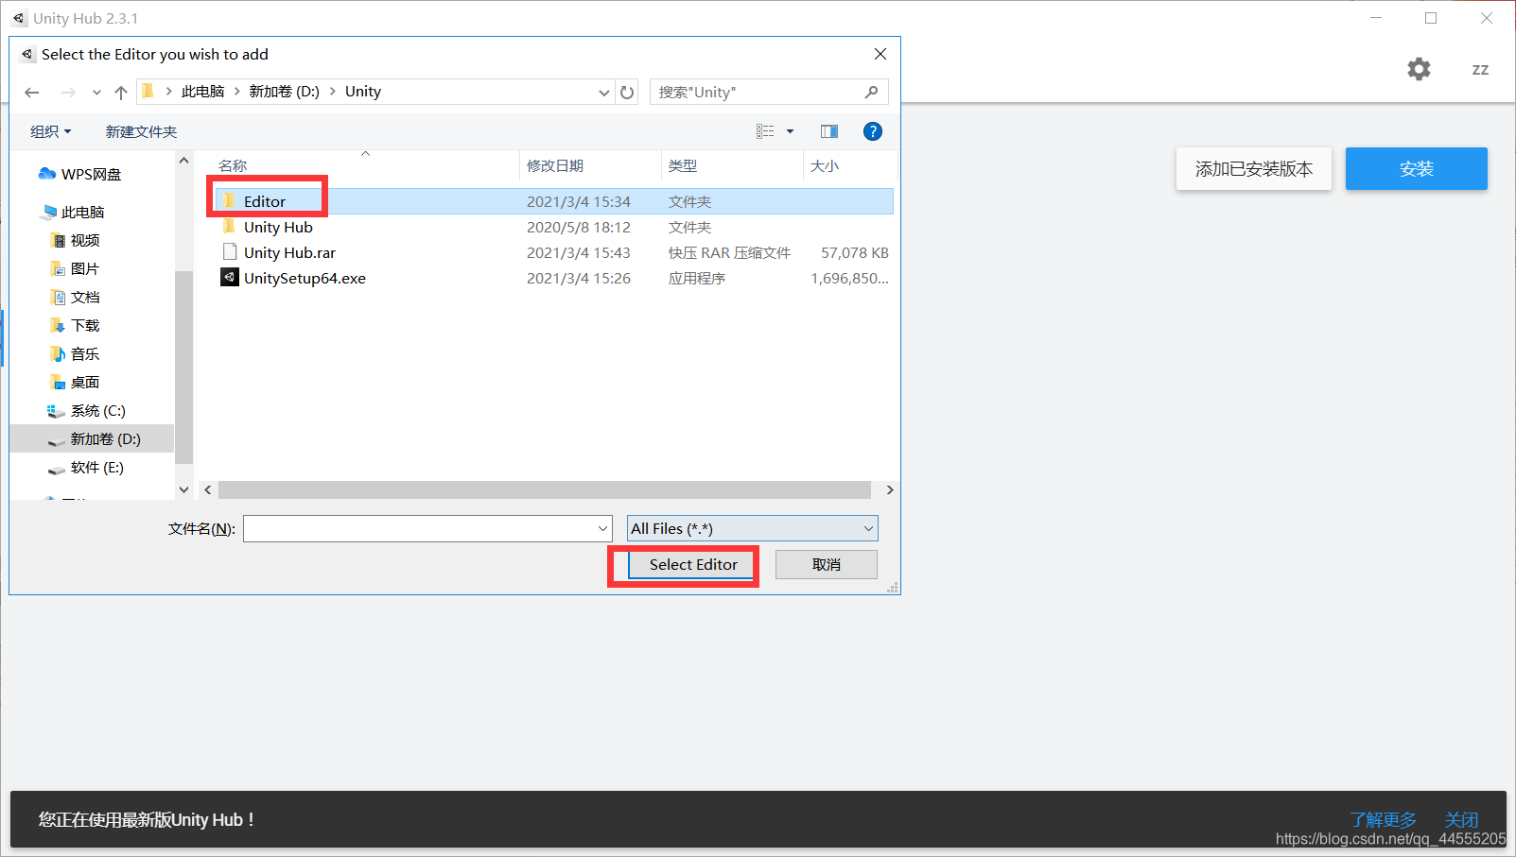The height and width of the screenshot is (857, 1516).
Task: Click the Select Editor button
Action: (692, 564)
